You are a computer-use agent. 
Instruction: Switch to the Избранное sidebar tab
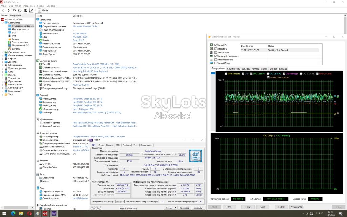coord(16,16)
